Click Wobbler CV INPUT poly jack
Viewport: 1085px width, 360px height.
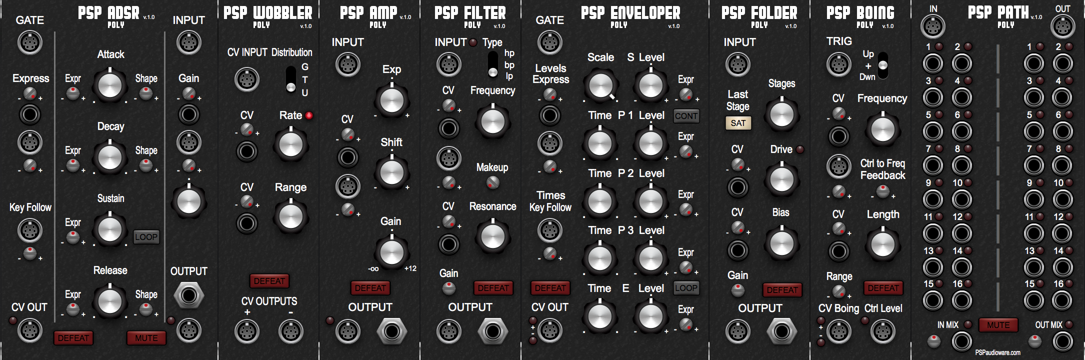(247, 79)
